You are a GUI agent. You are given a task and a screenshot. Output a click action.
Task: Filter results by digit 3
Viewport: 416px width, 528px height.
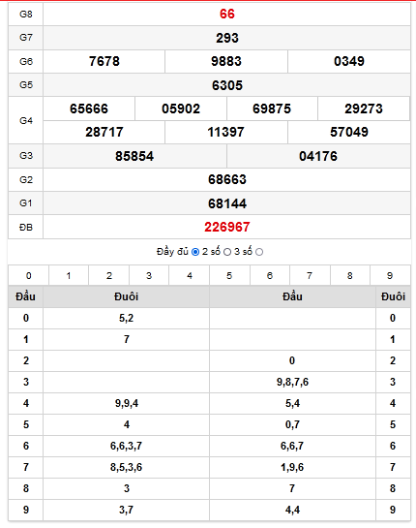[x=149, y=276]
